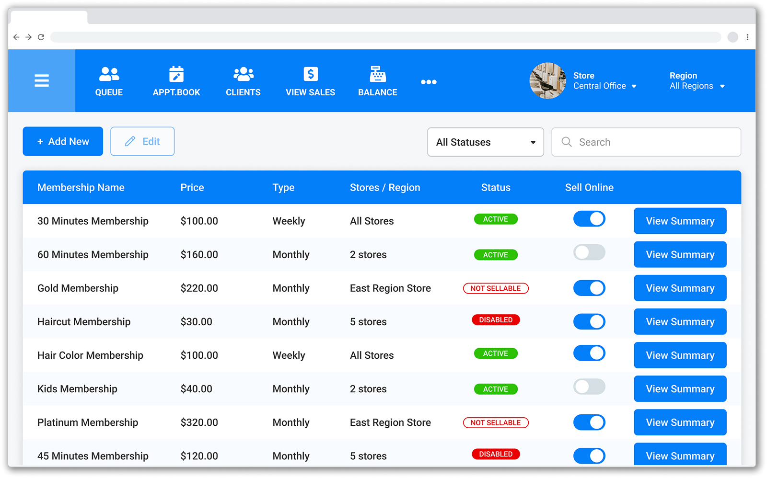This screenshot has width=767, height=478.
Task: Open the Clients icon
Action: (x=243, y=73)
